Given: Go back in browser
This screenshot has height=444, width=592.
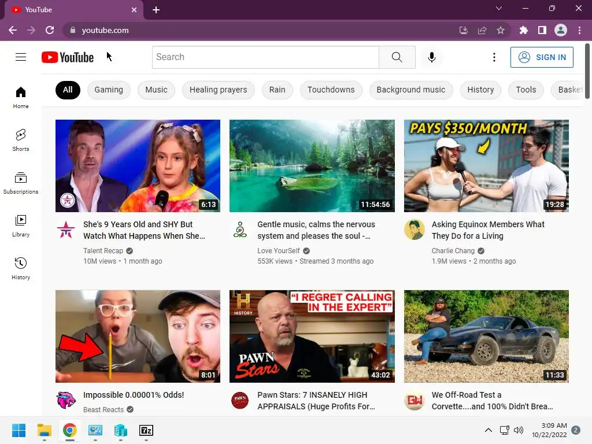Looking at the screenshot, I should [x=13, y=30].
